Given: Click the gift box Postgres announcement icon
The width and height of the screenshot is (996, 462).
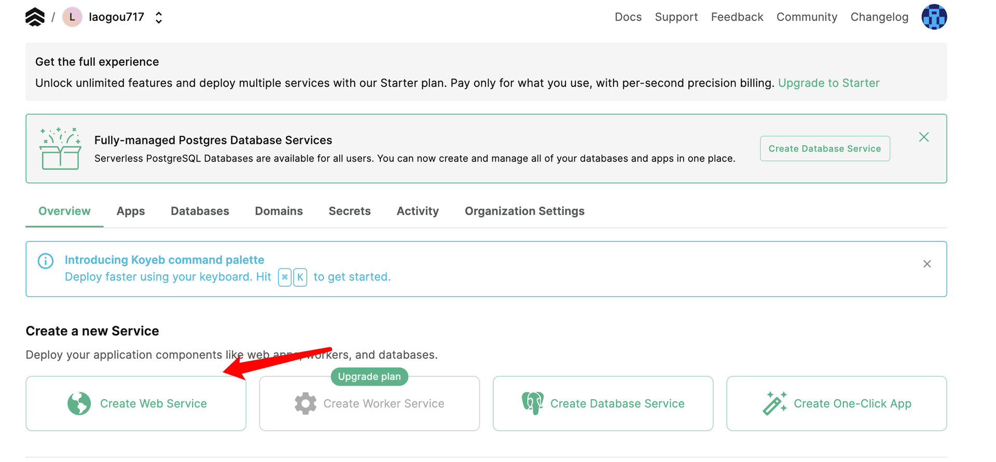Looking at the screenshot, I should tap(60, 148).
